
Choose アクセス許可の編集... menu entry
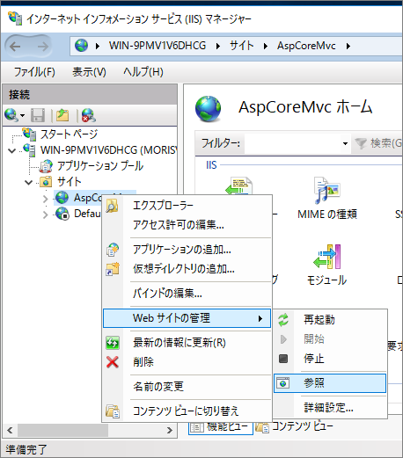187,225
